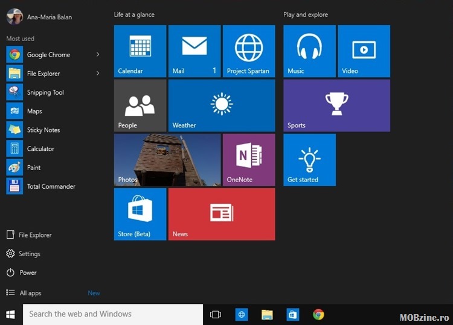
Task: Click the Windows Start button
Action: pos(11,314)
